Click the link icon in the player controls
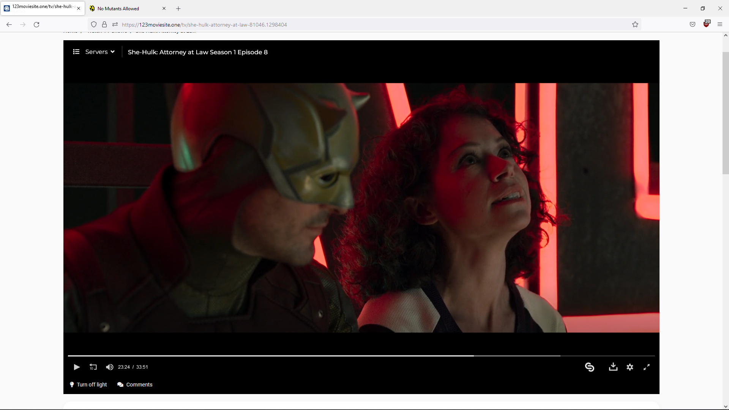 coord(590,367)
